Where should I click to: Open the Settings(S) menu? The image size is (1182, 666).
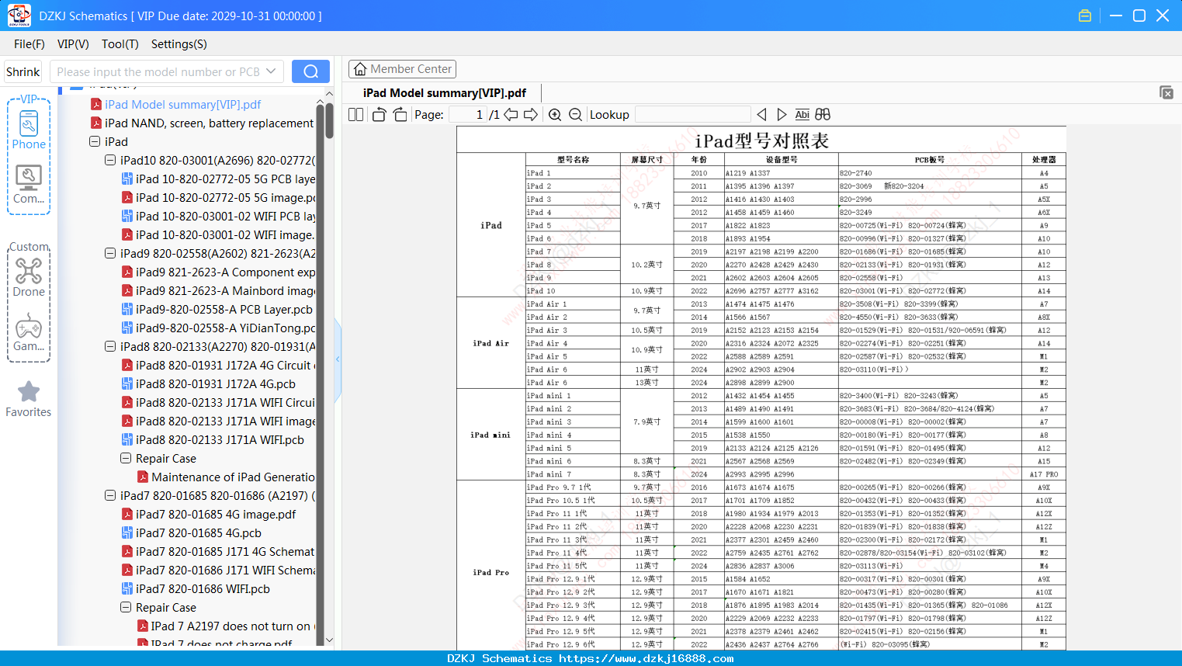pos(179,44)
